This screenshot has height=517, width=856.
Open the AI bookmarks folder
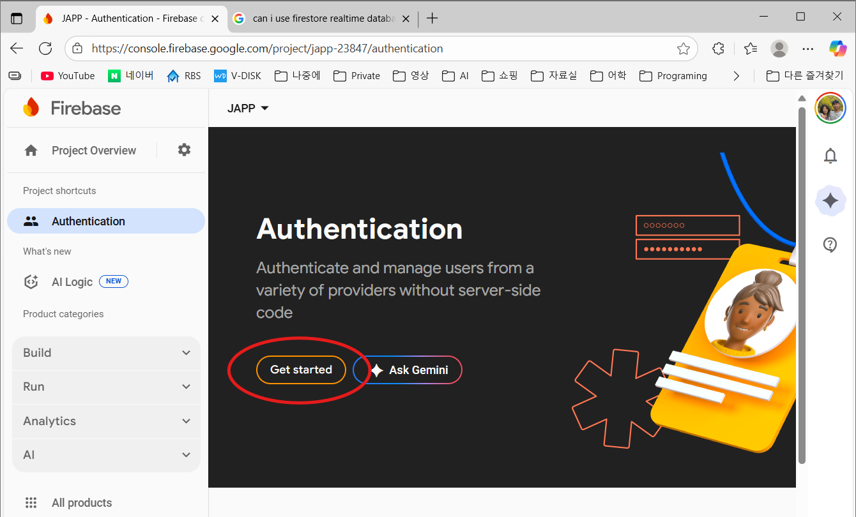tap(455, 76)
